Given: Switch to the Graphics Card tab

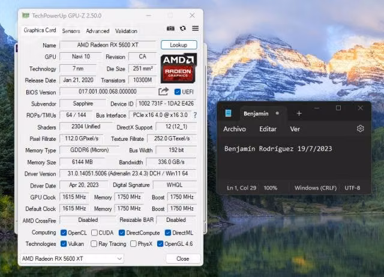Looking at the screenshot, I should [x=40, y=31].
